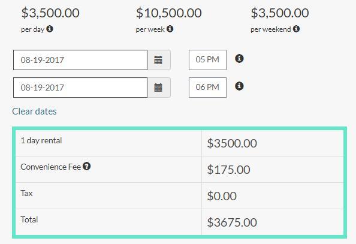
Task: Open the 06 PM end time dropdown
Action: (207, 88)
